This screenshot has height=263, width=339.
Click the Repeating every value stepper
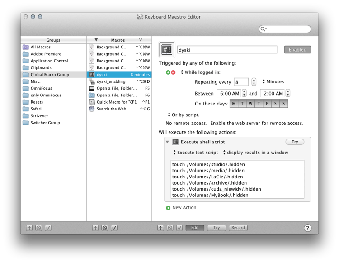click(x=254, y=82)
